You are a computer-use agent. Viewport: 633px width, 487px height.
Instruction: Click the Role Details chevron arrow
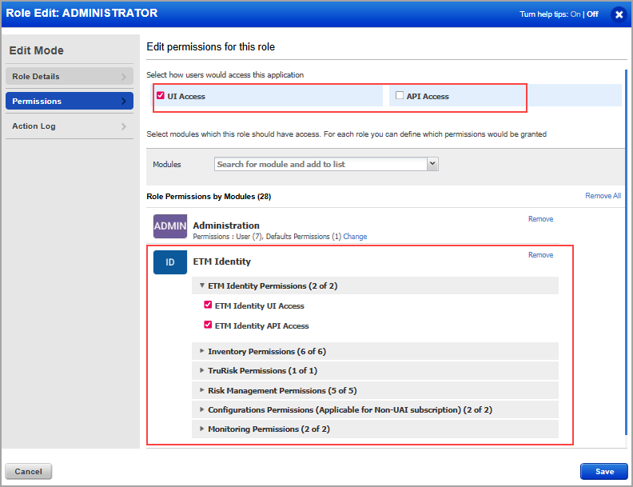[124, 76]
